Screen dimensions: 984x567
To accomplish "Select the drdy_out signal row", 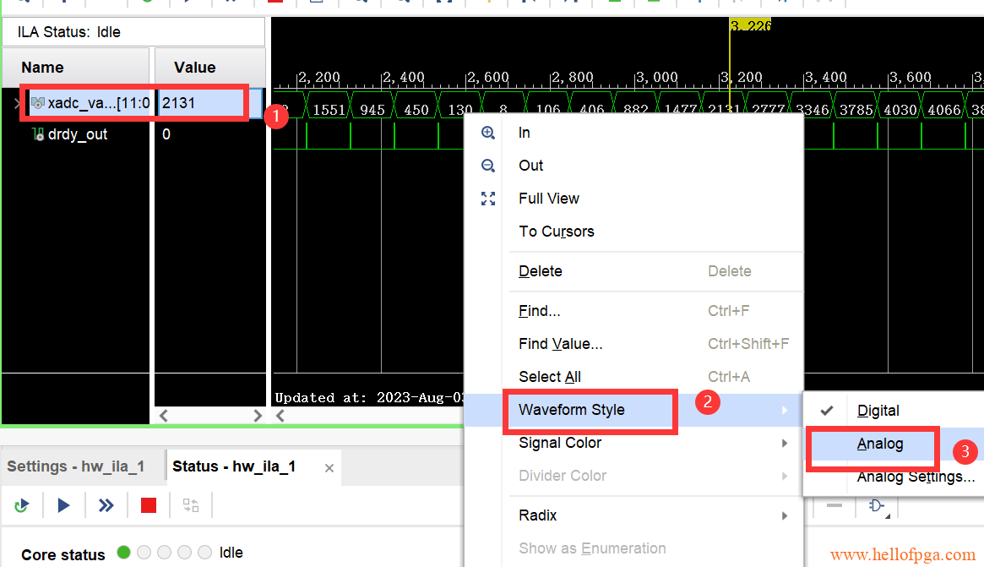I will pyautogui.click(x=77, y=134).
